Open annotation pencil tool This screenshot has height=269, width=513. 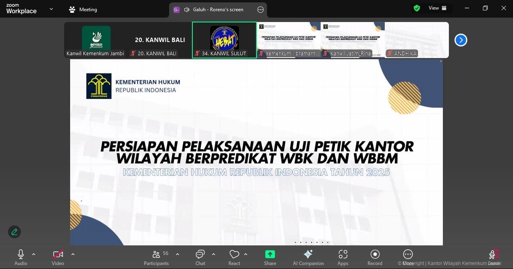point(14,232)
